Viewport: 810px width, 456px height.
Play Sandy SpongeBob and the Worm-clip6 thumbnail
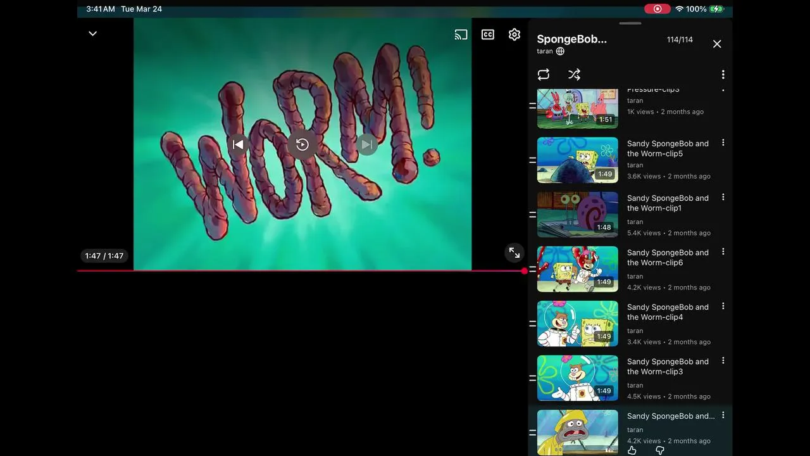click(x=578, y=269)
